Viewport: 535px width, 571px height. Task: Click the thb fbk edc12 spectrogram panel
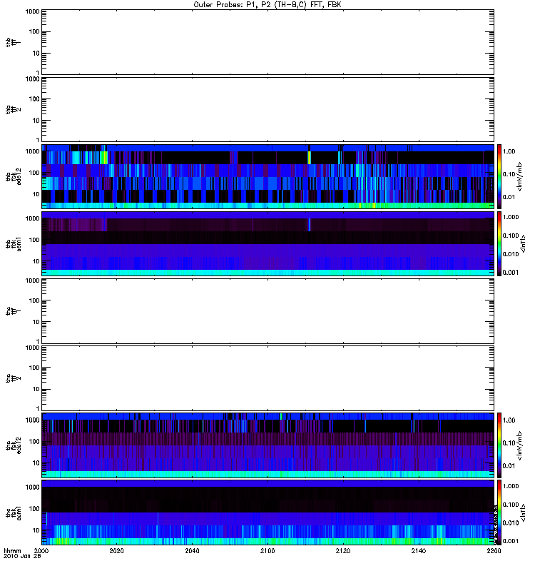coord(268,176)
